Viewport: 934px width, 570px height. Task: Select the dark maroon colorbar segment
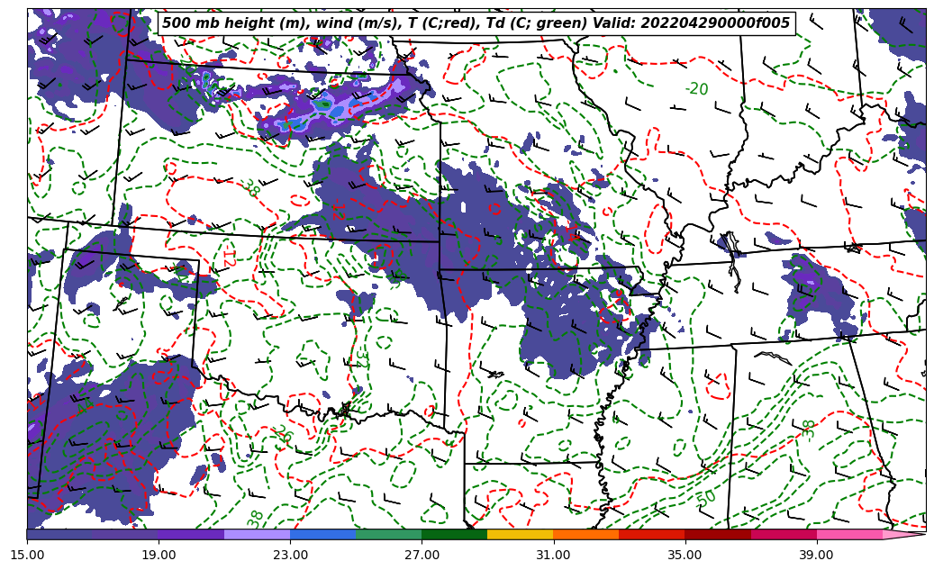718,535
